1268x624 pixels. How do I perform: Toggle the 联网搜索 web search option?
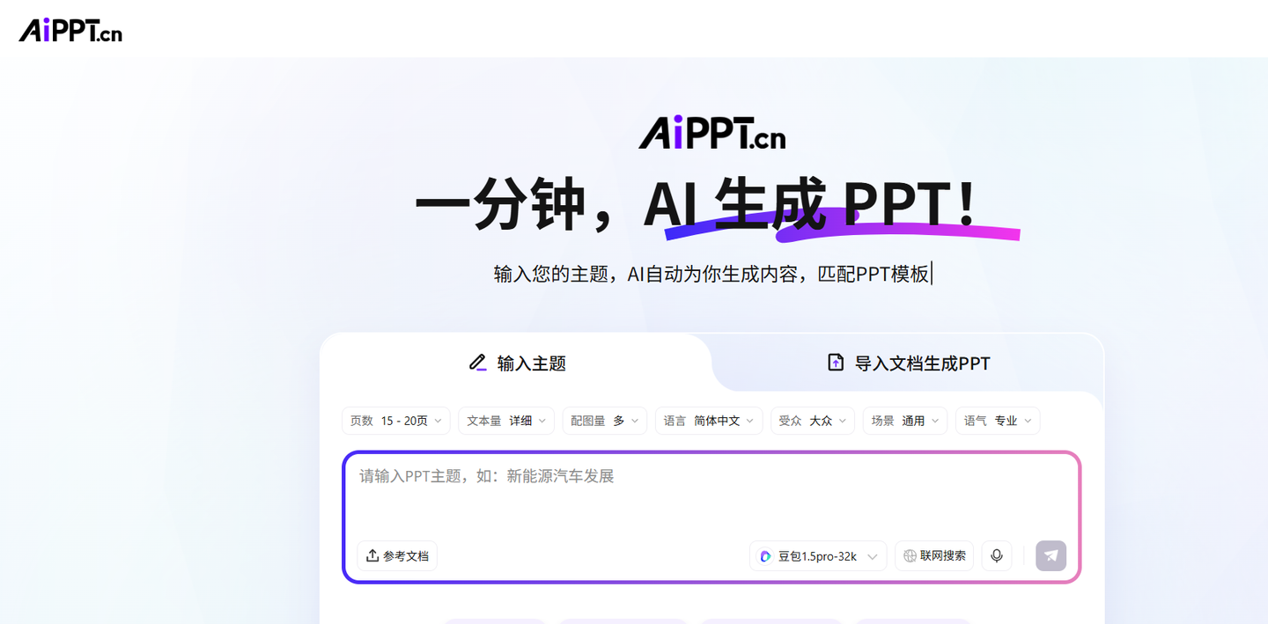coord(934,555)
